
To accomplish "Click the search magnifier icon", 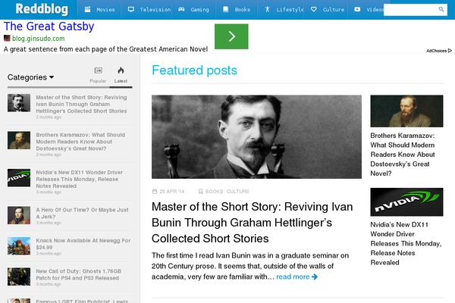I will (x=441, y=9).
